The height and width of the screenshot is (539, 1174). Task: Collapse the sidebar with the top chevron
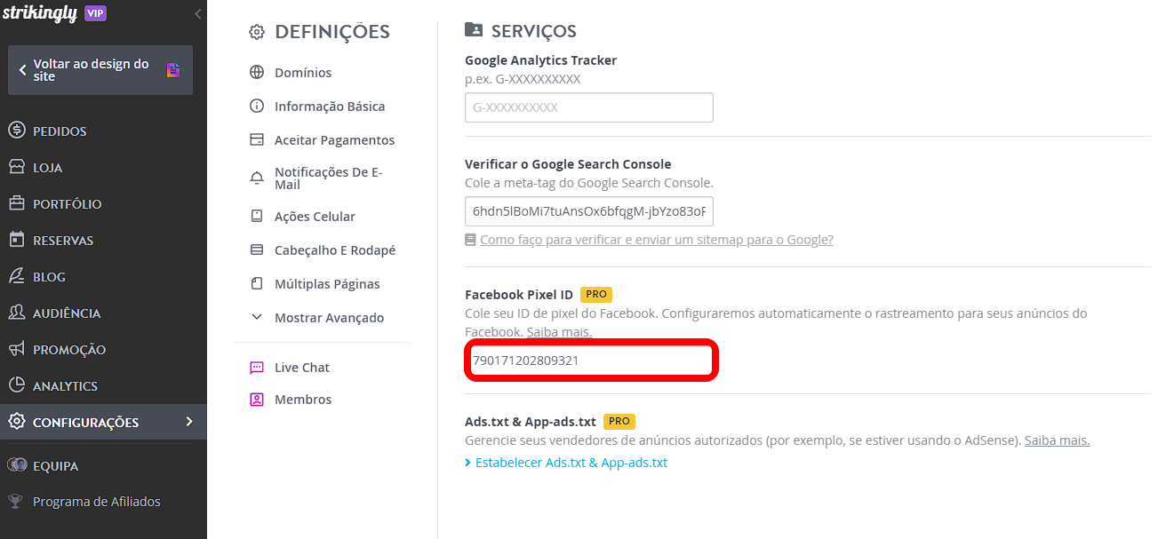coord(197,13)
